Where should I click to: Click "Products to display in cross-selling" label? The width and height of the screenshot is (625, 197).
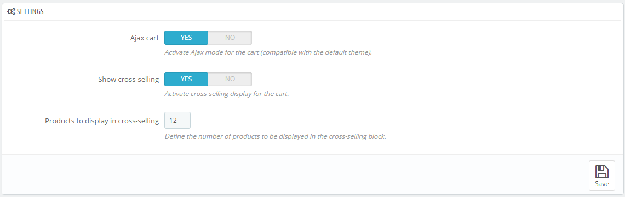[x=102, y=121]
